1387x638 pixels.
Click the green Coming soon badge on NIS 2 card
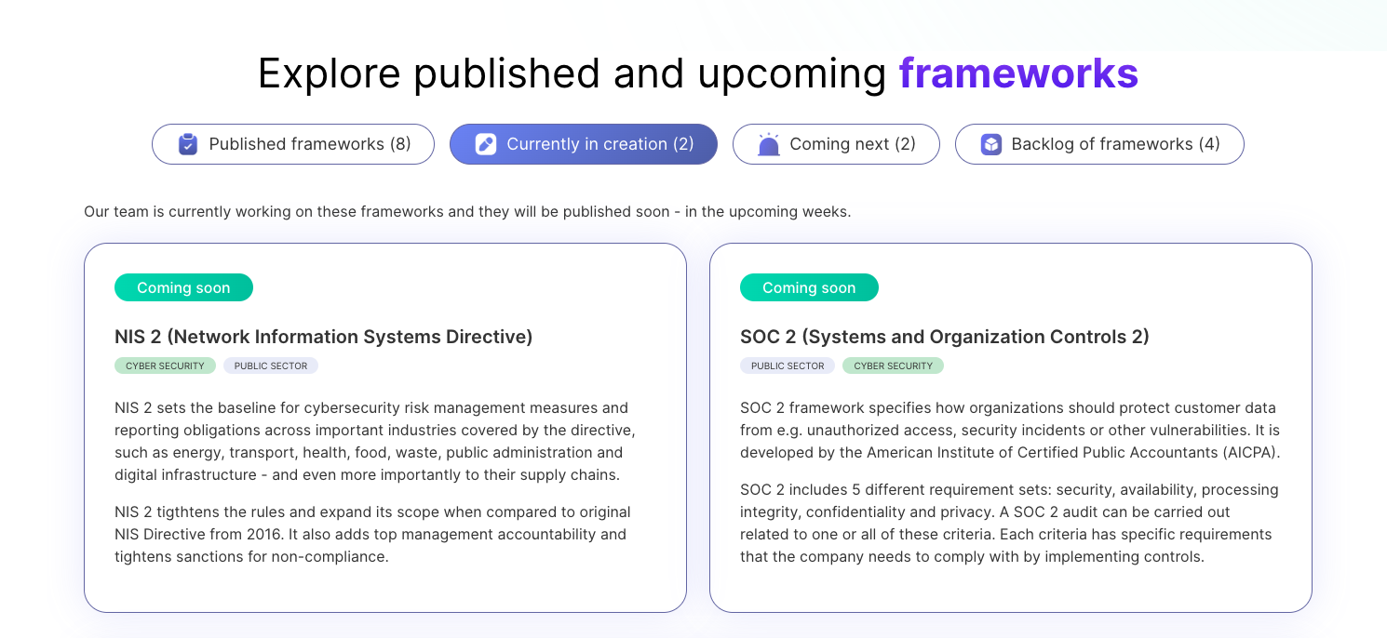pos(183,287)
